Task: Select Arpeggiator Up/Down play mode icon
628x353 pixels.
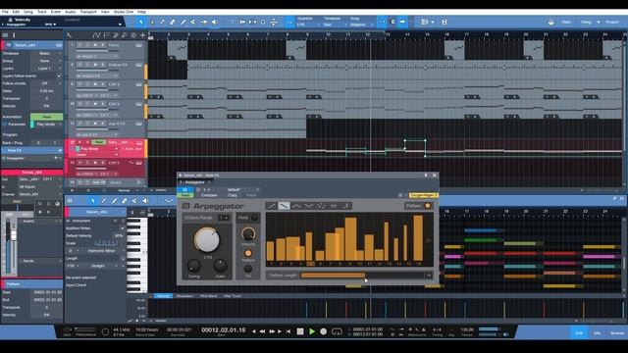Action: (296, 206)
